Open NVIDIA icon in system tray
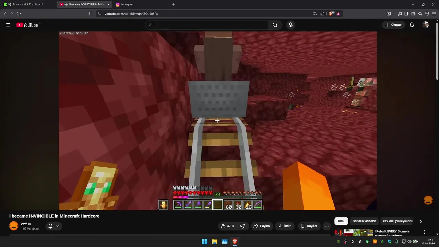 coord(338,242)
